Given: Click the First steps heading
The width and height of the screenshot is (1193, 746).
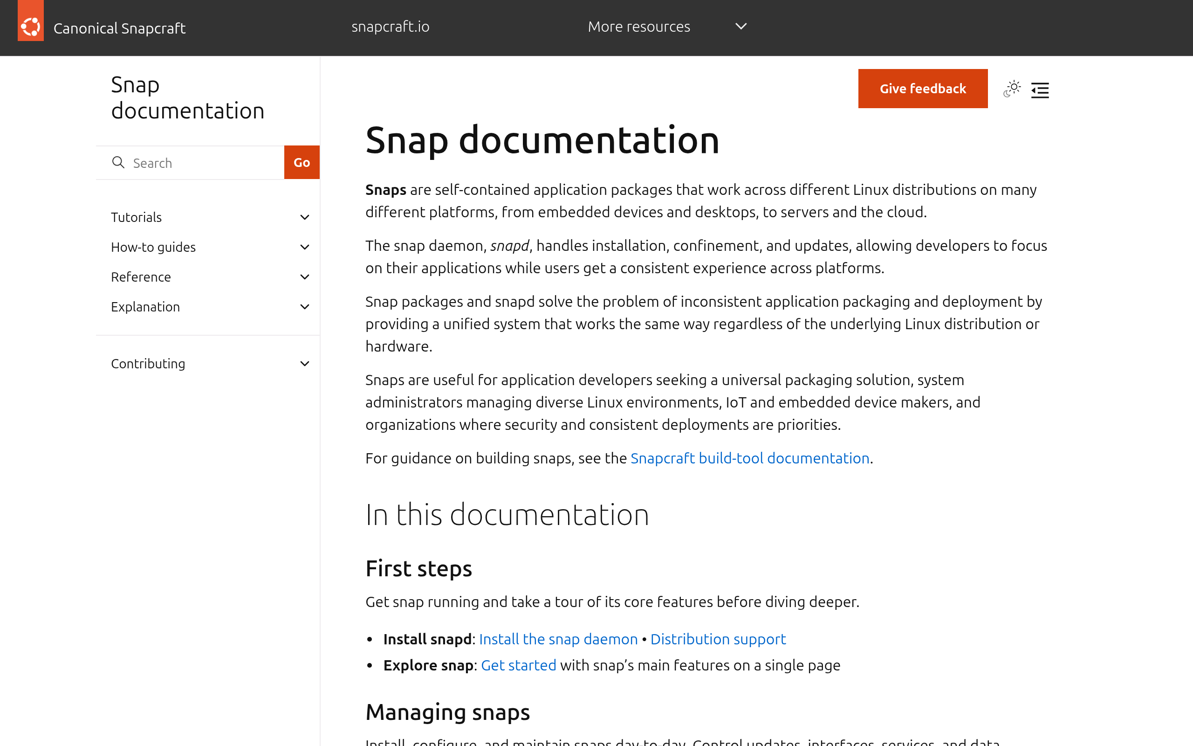Looking at the screenshot, I should click(418, 568).
